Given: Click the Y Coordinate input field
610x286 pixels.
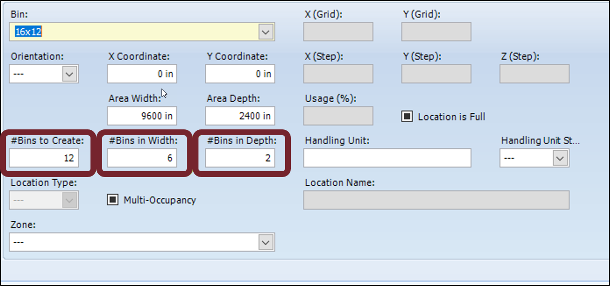Looking at the screenshot, I should coord(240,74).
